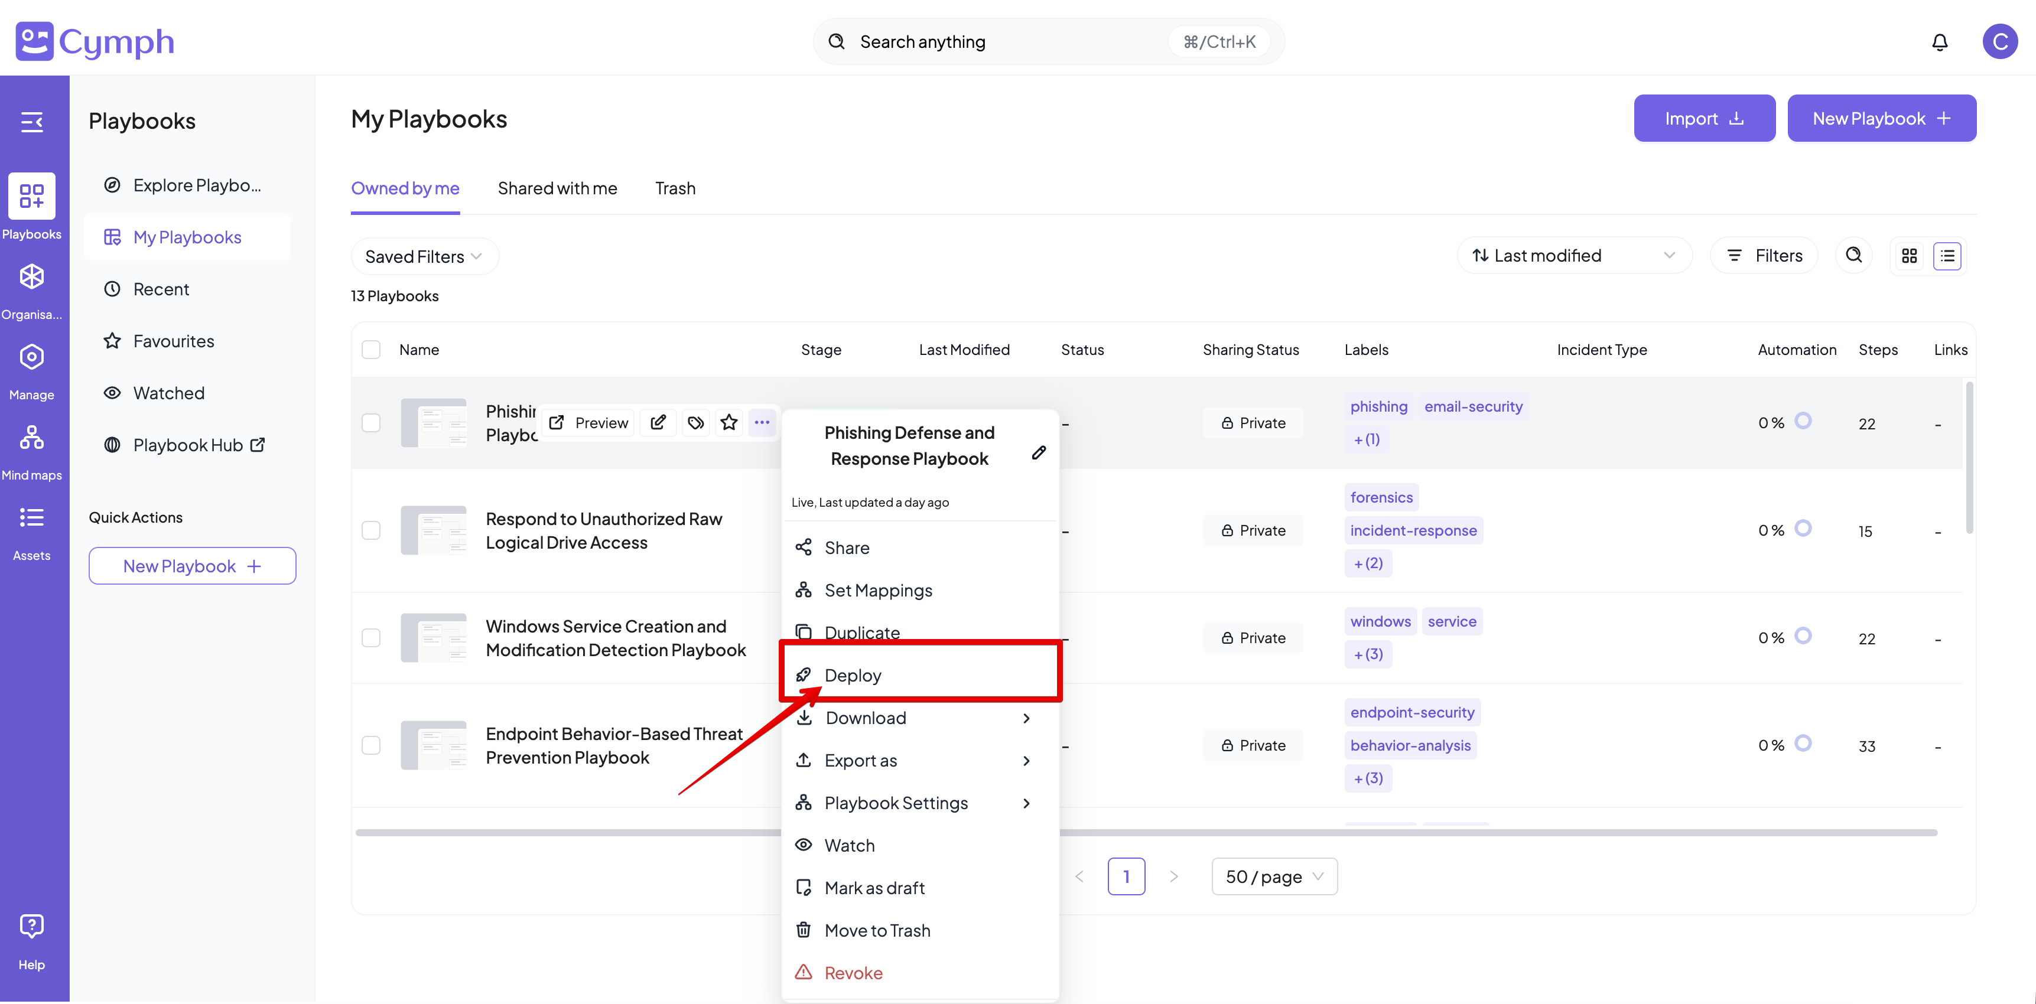The image size is (2036, 1004).
Task: Open the Saved Filters dropdown
Action: [x=424, y=257]
